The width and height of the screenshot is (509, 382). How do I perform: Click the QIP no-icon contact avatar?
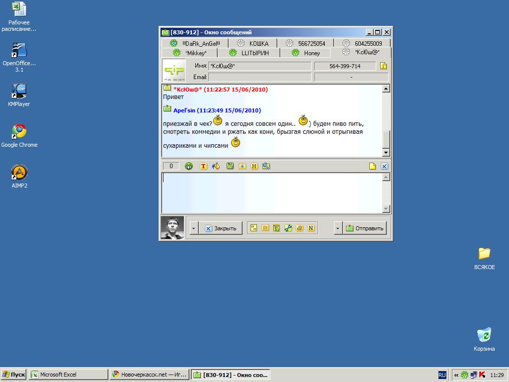(174, 70)
